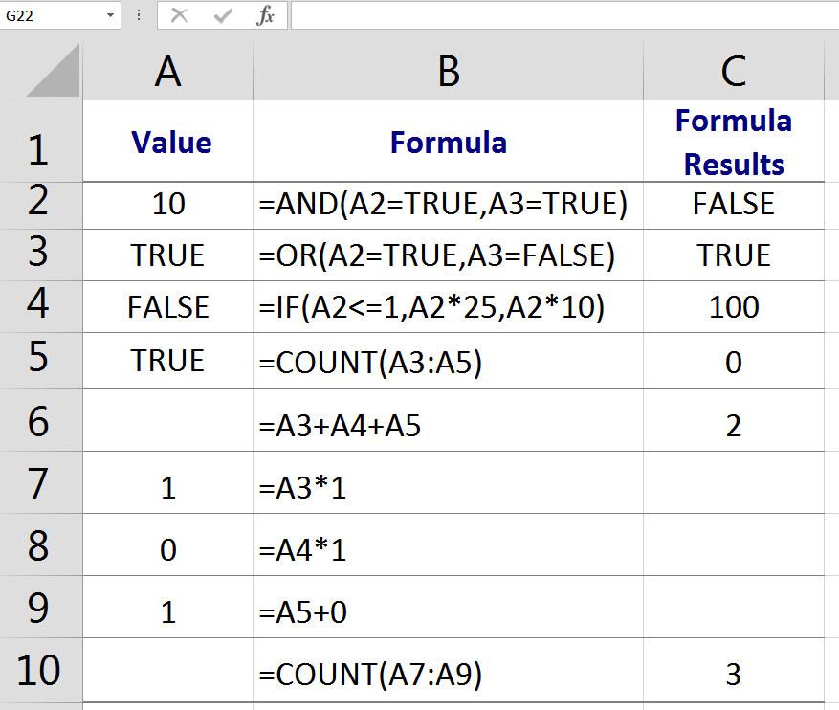The width and height of the screenshot is (839, 710).
Task: Click into the formula bar input area
Action: click(x=563, y=15)
